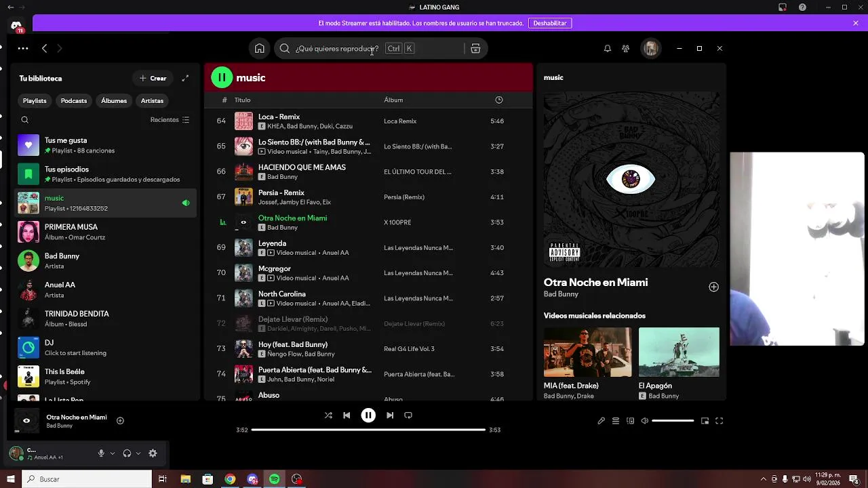868x488 pixels.
Task: Mute the Spotify volume speaker icon
Action: (645, 421)
